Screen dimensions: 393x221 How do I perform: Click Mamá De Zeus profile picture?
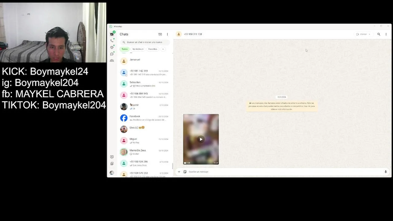(x=124, y=152)
